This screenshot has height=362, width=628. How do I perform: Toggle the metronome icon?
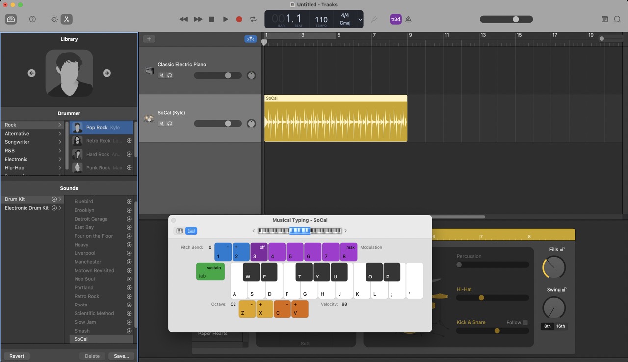tap(408, 19)
